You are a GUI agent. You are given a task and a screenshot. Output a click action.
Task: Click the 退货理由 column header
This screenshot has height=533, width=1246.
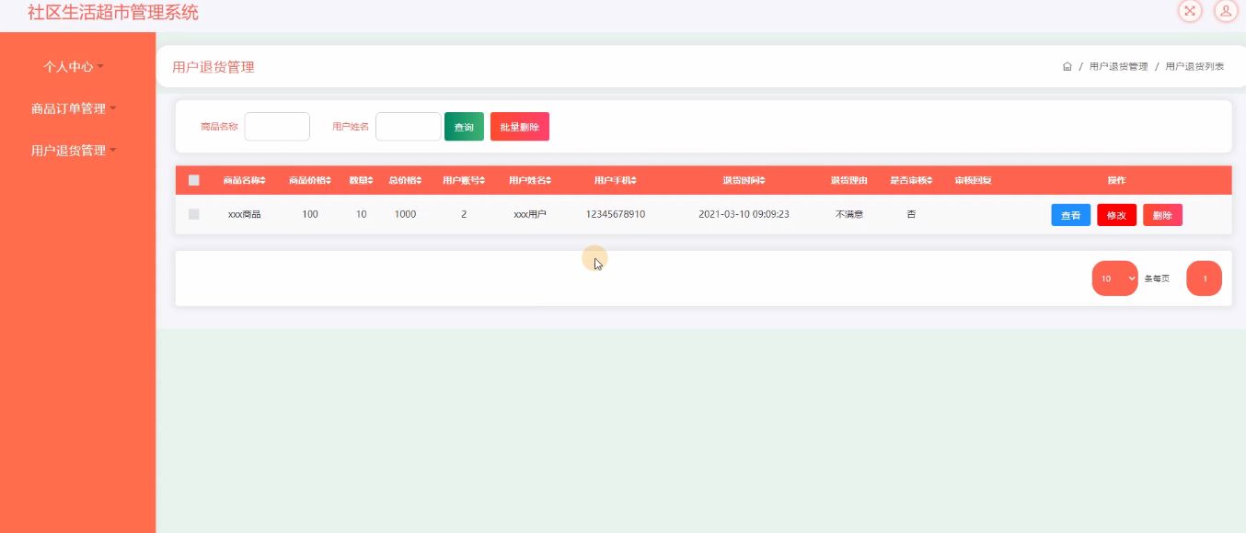click(848, 180)
